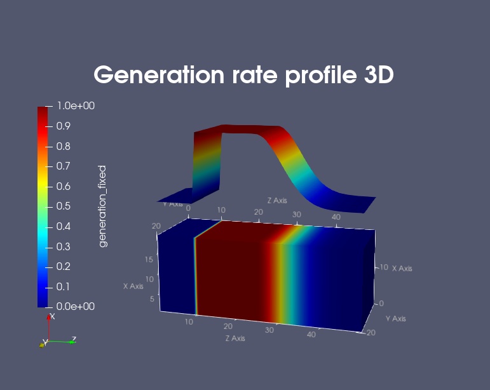Click the 'Generation rate profile 3D' title
Viewport: 490px width, 390px height.
pos(243,75)
